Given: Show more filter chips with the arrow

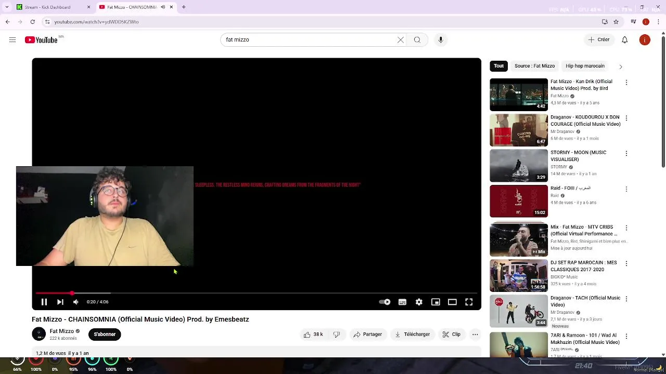Looking at the screenshot, I should click(x=620, y=66).
